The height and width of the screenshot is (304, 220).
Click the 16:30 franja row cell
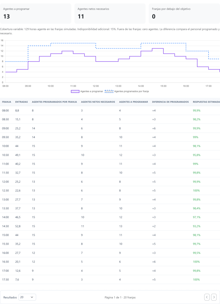pos(5,261)
